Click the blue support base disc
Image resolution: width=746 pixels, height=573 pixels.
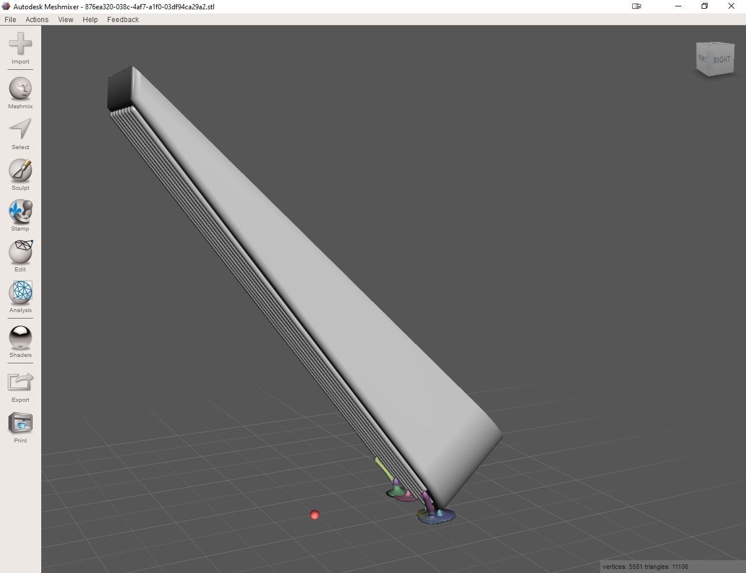436,515
